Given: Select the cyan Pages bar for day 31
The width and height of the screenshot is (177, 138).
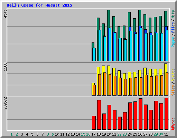Looking at the screenshot, I should 167,46.
